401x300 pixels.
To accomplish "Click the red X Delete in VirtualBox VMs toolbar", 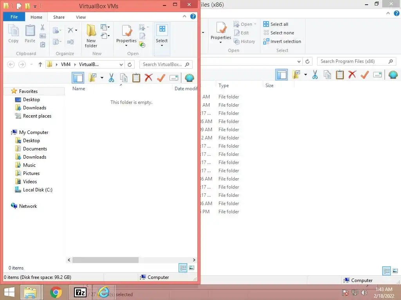I will click(x=148, y=78).
